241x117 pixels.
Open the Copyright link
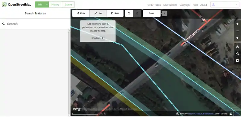click(x=185, y=5)
